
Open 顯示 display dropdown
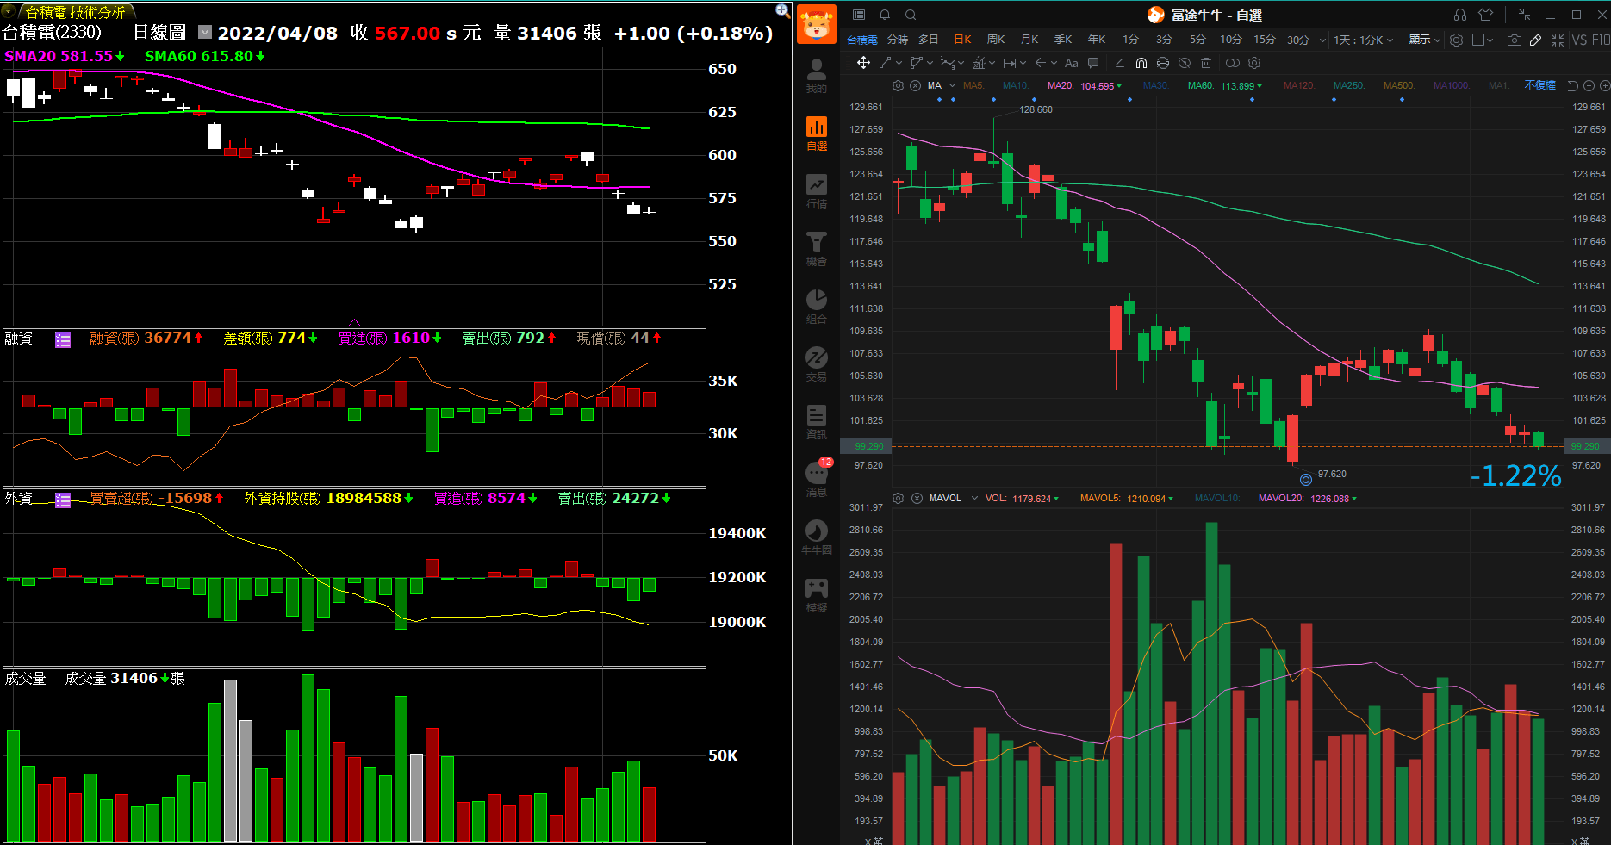(x=1425, y=40)
